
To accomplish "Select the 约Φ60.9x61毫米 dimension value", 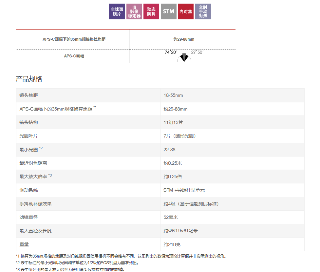I will [x=180, y=231].
